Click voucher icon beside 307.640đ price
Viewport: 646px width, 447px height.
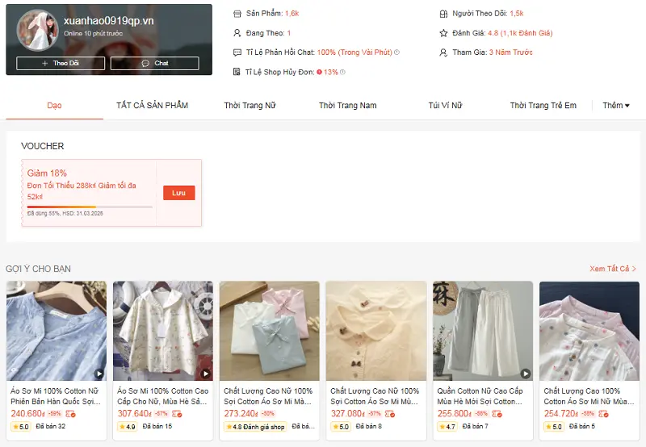[x=177, y=414]
